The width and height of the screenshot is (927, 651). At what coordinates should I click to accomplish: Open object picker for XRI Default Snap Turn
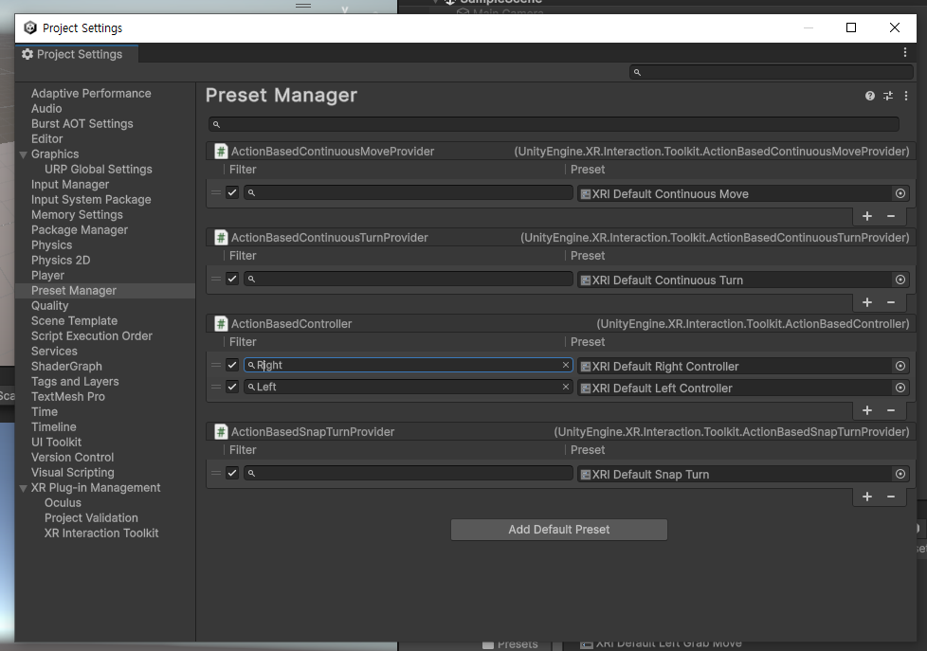tap(900, 474)
